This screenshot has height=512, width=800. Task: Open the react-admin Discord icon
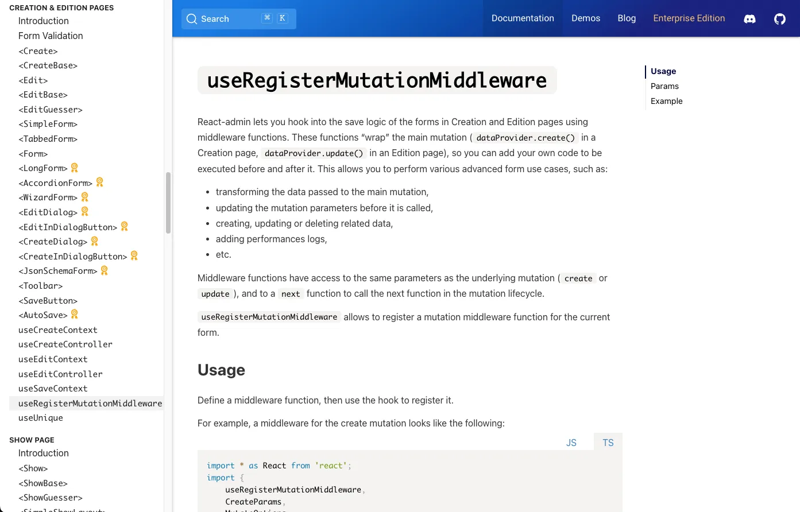pyautogui.click(x=749, y=18)
